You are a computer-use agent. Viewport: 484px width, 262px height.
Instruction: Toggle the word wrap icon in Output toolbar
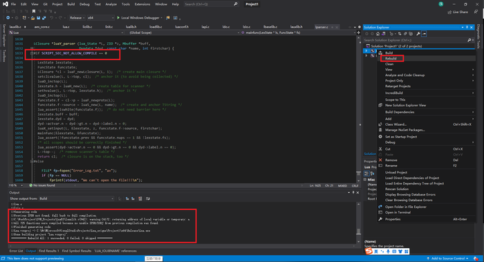[x=148, y=198]
